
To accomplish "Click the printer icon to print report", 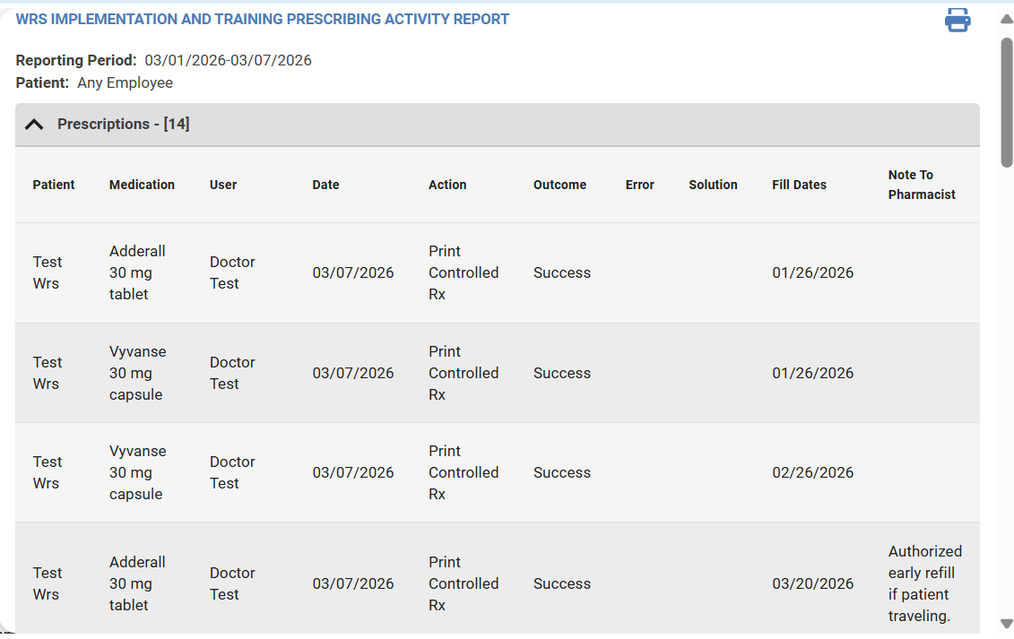I will (x=958, y=20).
